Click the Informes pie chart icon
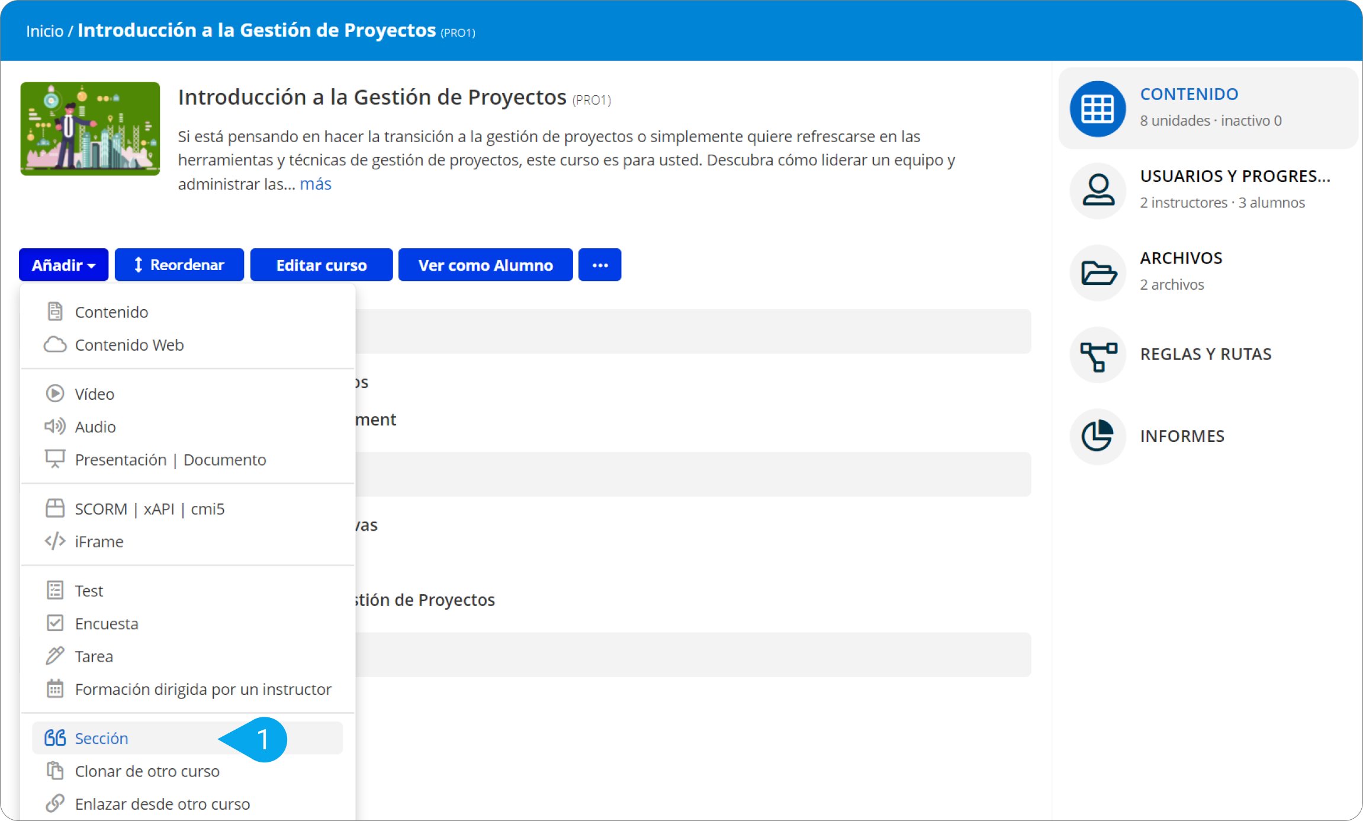Image resolution: width=1363 pixels, height=821 pixels. 1097,437
